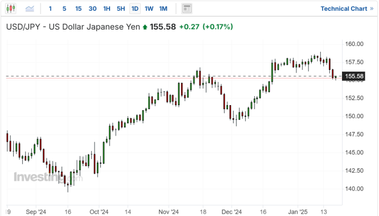Click the 152.50 price axis label

pyautogui.click(x=354, y=98)
